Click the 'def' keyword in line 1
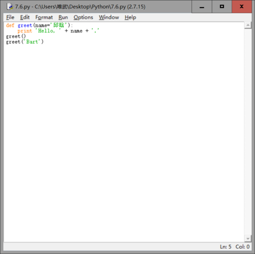This screenshot has height=254, width=255. pos(10,25)
